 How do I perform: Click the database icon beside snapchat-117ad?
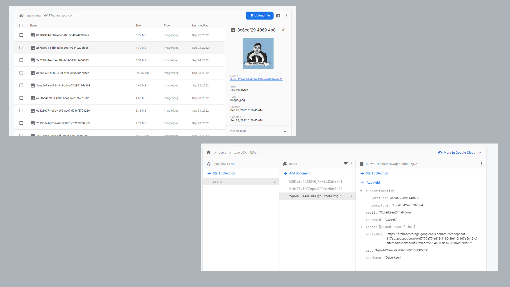(x=209, y=164)
